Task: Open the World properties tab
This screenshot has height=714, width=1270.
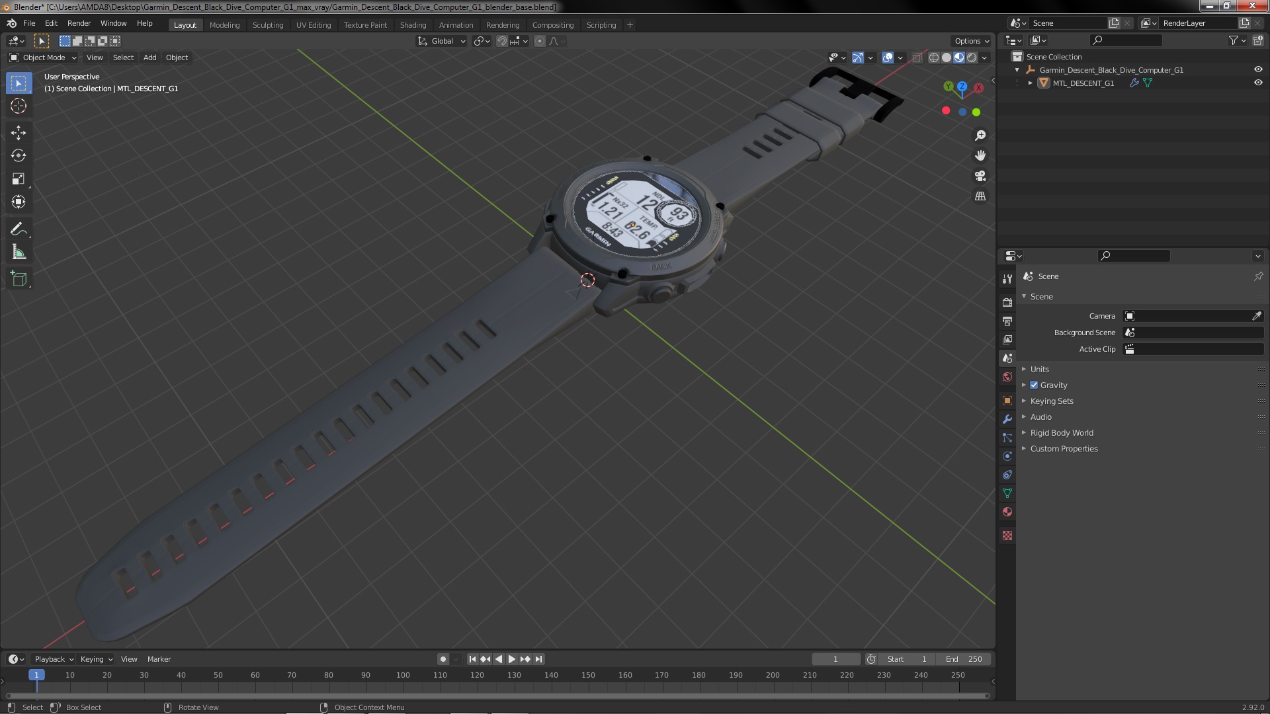Action: click(1007, 377)
